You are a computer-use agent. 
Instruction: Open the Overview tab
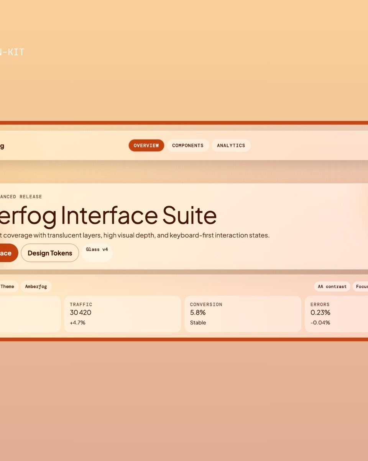(146, 146)
